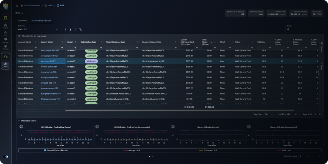The width and height of the screenshot is (328, 164).
Task: Open Account Name filter dropdown arrow
Action: (x=36, y=48)
